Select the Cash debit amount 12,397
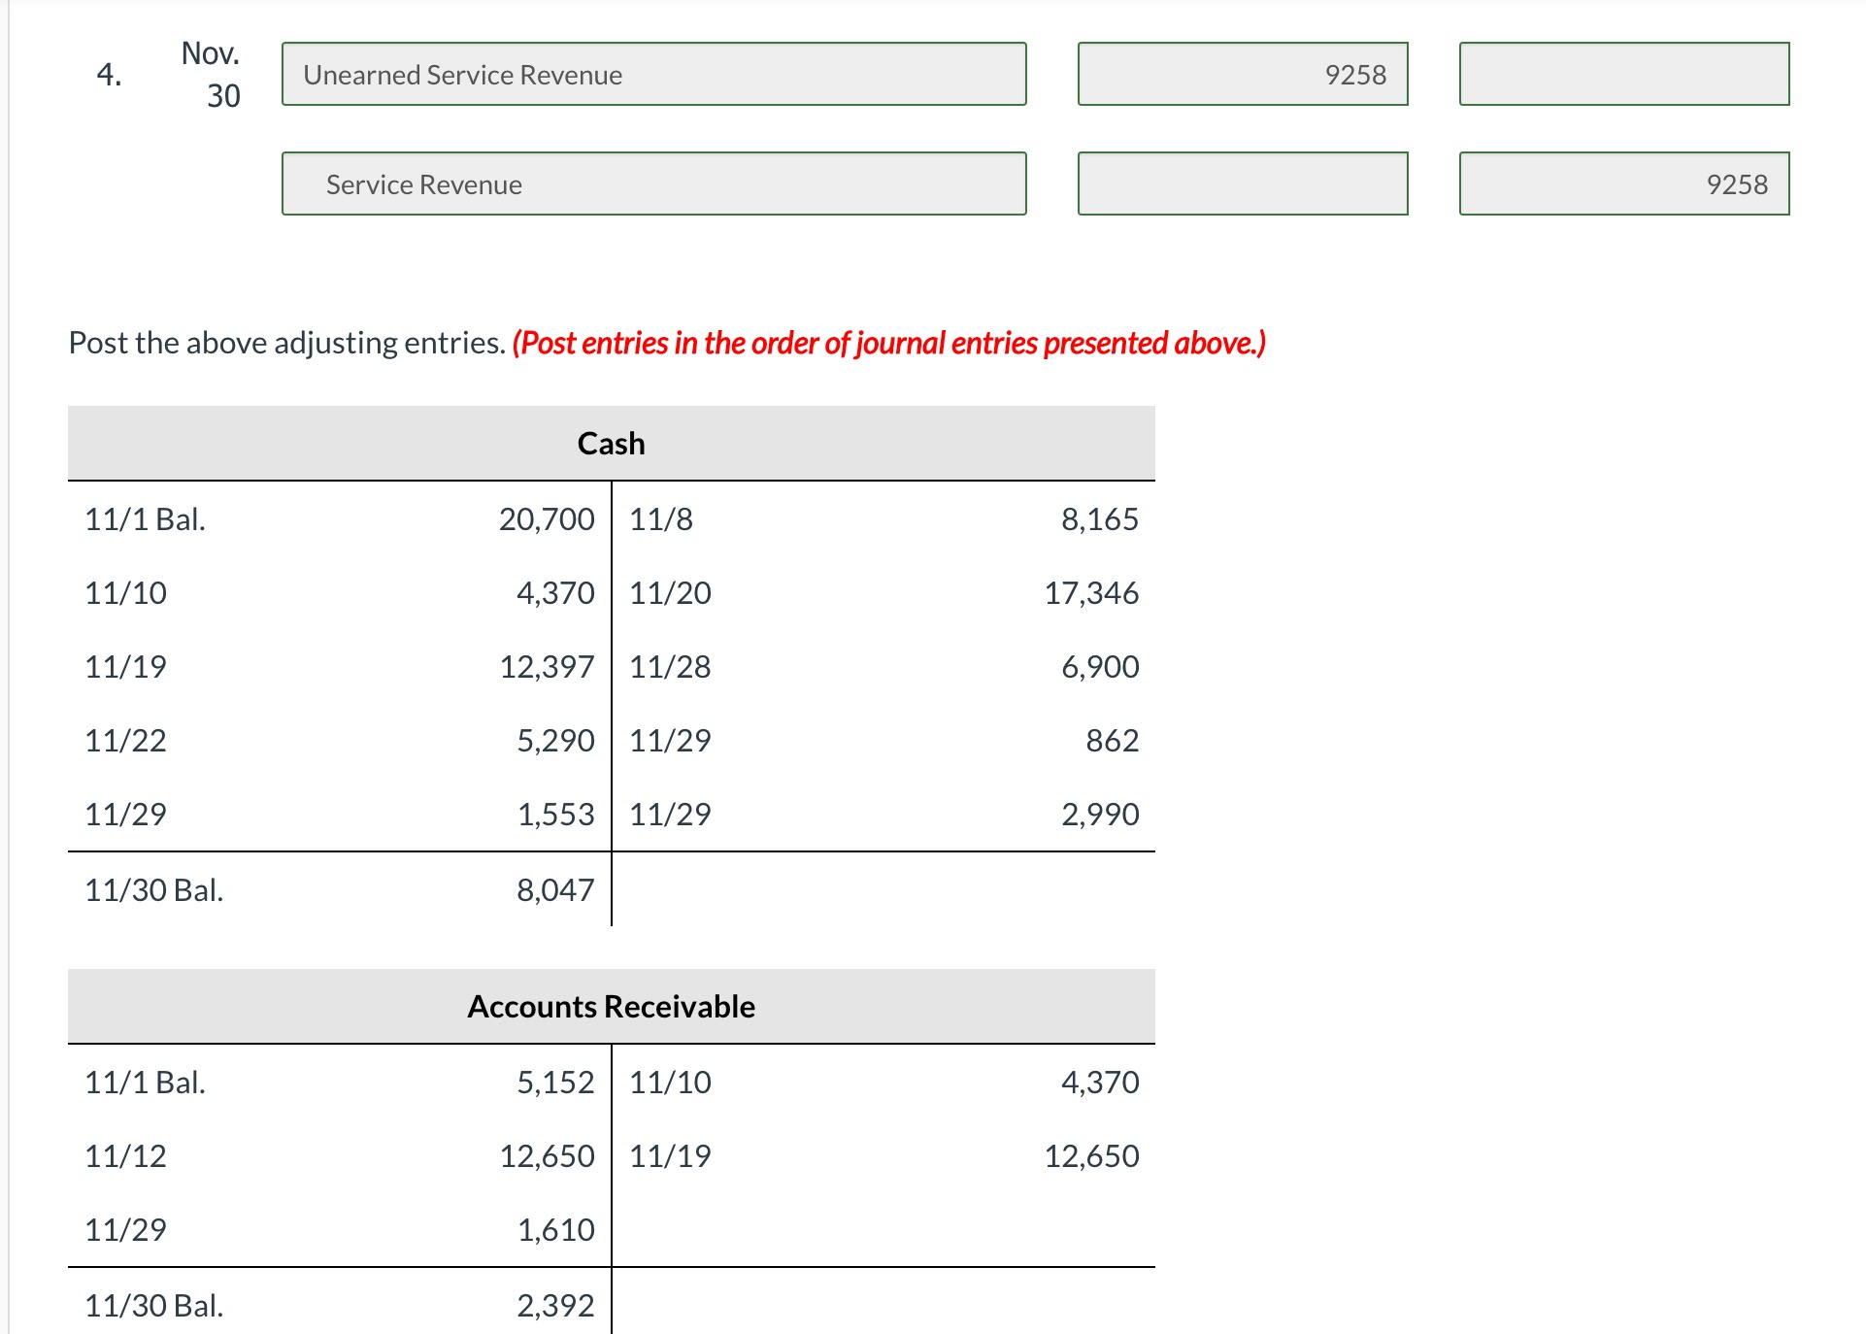This screenshot has width=1866, height=1334. click(547, 667)
